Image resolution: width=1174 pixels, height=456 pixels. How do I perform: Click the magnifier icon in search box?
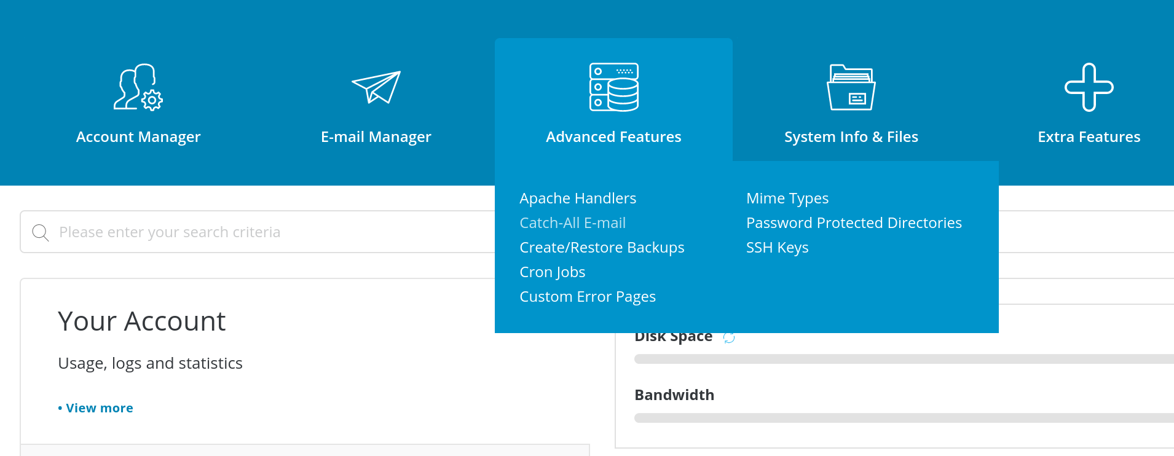[41, 232]
